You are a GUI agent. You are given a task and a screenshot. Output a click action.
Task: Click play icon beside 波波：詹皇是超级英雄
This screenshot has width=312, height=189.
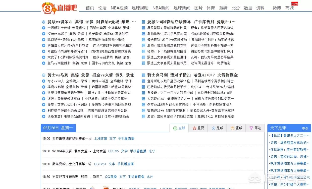(x=44, y=99)
